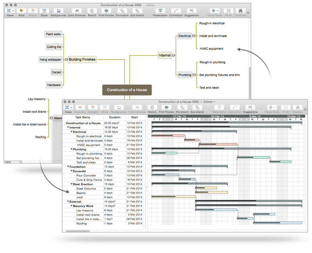This screenshot has width=312, height=253.
Task: Collapse Masonry Work row in Gantt list
Action: coord(72,206)
